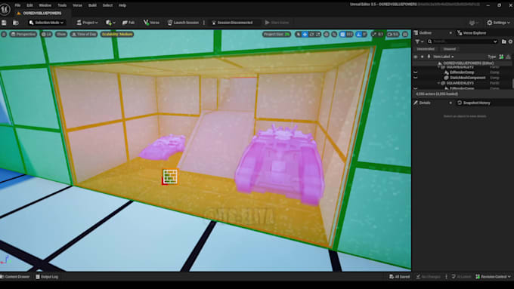
Task: Open the Show flags menu
Action: point(61,34)
